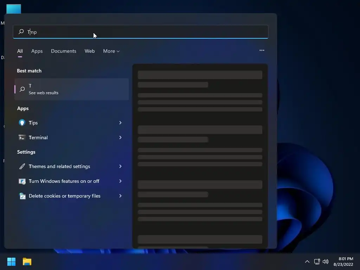Switch to the Web tab

90,51
